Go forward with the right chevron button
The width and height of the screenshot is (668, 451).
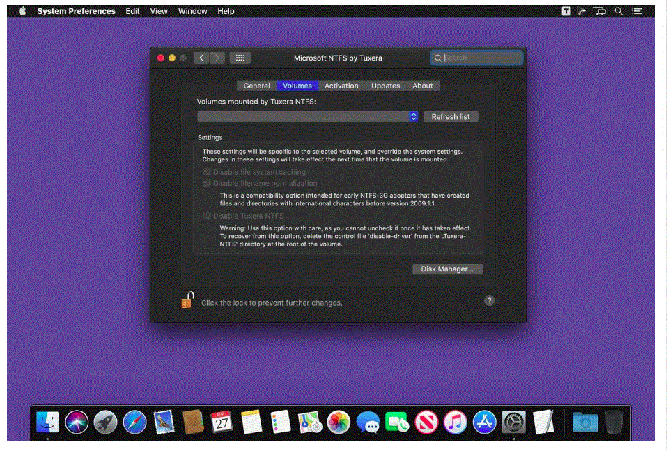(217, 58)
